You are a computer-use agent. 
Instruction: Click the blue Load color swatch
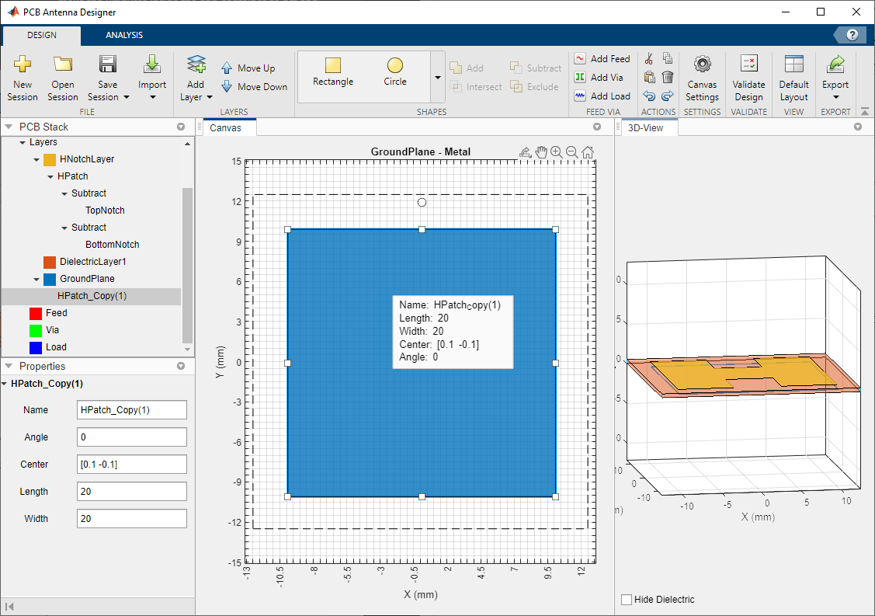pos(36,347)
